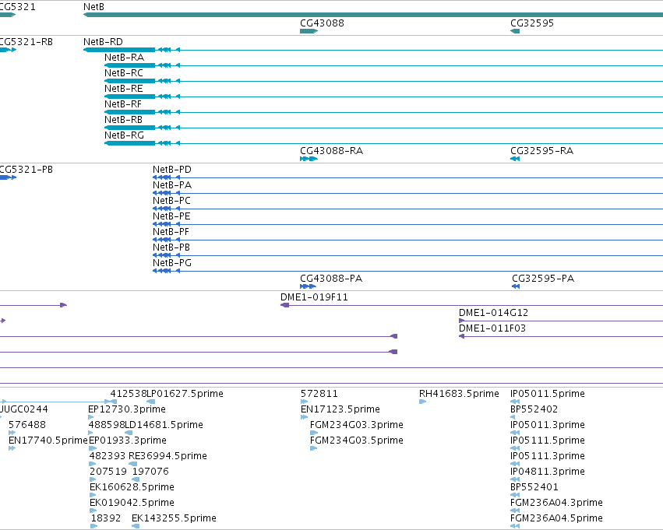Select EK019042.5prime EST label
This screenshot has width=663, height=530.
pyautogui.click(x=132, y=503)
